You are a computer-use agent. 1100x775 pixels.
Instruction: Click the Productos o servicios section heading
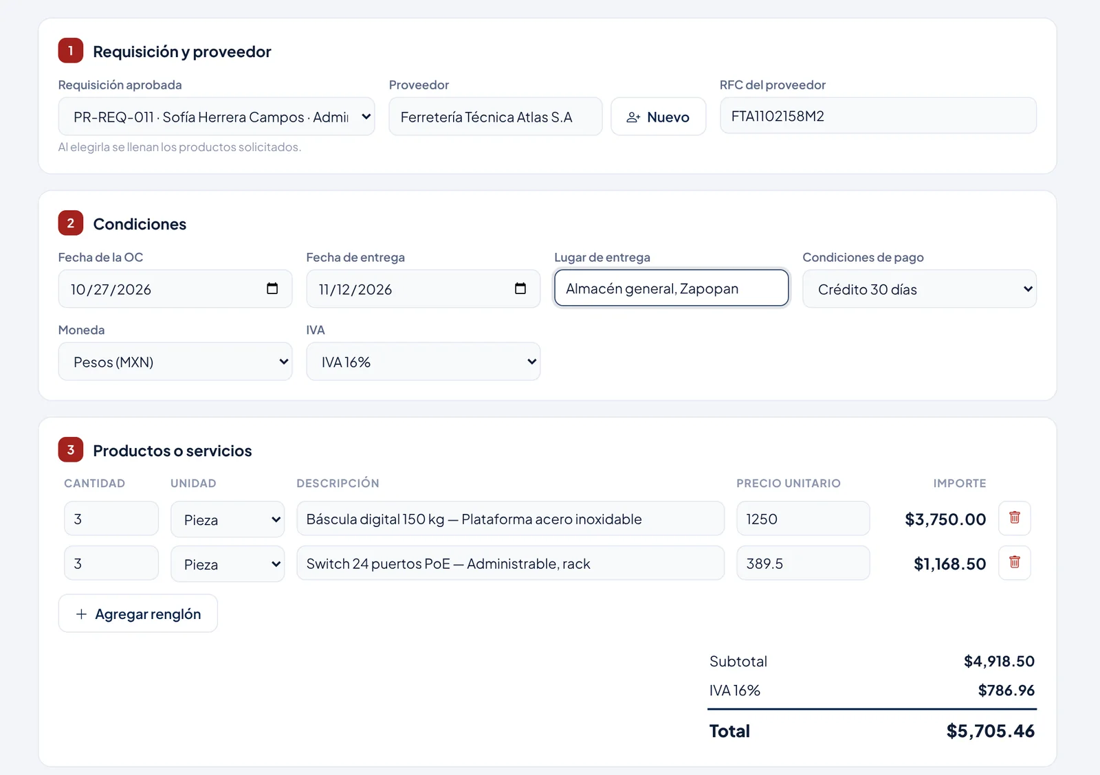coord(173,451)
